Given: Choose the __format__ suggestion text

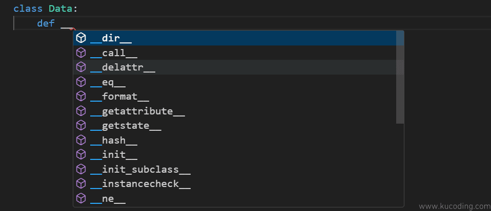Looking at the screenshot, I should [x=119, y=97].
